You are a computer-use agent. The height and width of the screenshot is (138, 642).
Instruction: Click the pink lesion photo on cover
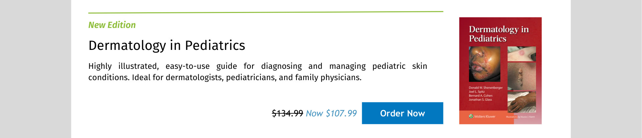(522, 54)
